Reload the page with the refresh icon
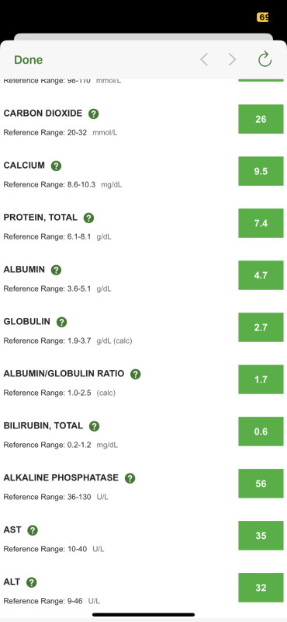 [265, 60]
